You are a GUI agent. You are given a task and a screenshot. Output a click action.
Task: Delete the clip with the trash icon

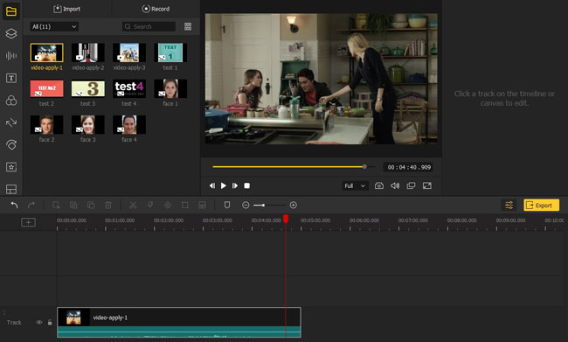108,206
